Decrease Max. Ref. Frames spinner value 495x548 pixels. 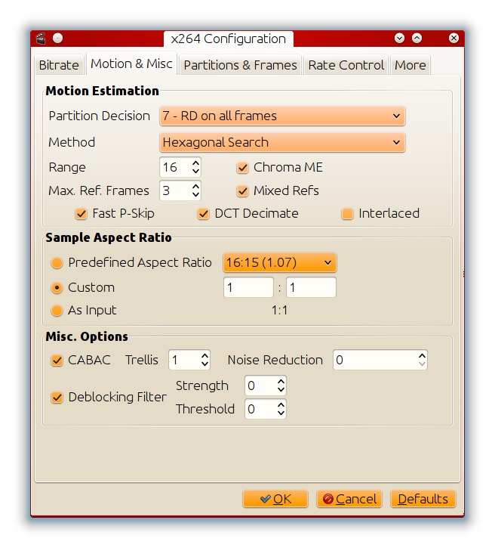(x=195, y=195)
